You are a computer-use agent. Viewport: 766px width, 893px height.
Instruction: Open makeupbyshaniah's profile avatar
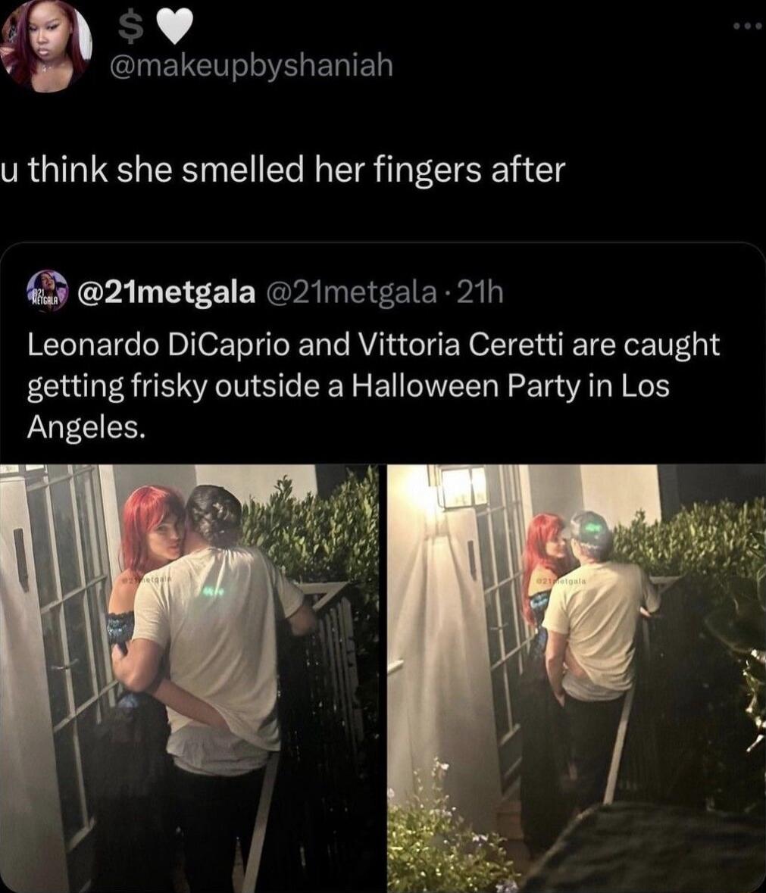pyautogui.click(x=46, y=45)
